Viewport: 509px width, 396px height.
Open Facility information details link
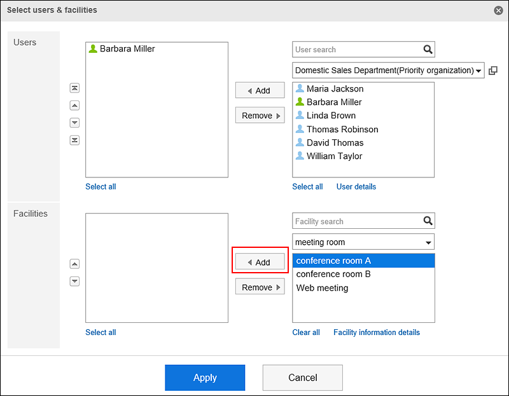pyautogui.click(x=377, y=332)
